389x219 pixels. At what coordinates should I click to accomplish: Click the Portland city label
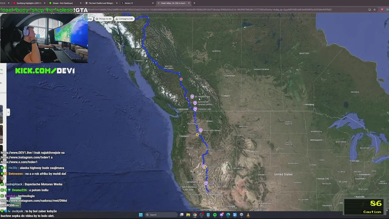click(184, 136)
